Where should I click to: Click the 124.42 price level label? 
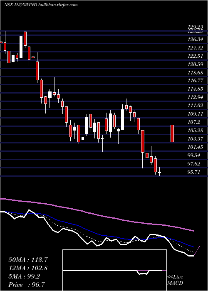(195, 48)
